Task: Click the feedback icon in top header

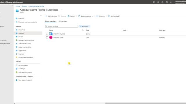Action: (171, 2)
